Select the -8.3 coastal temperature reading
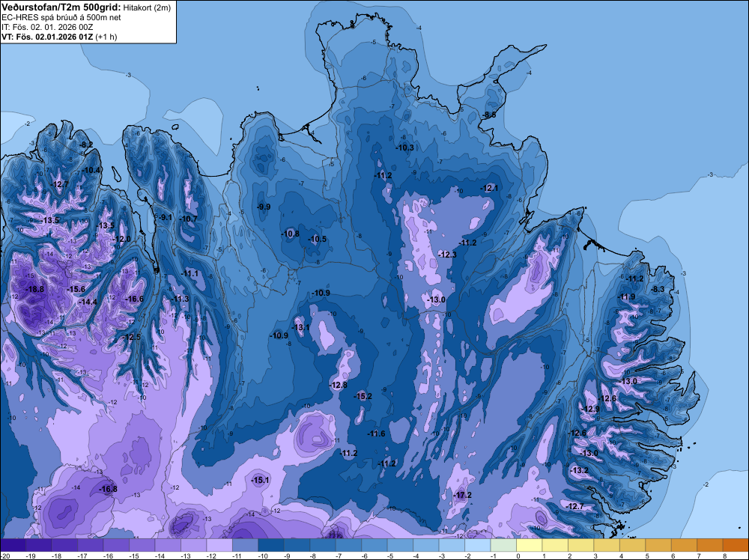 click(658, 289)
